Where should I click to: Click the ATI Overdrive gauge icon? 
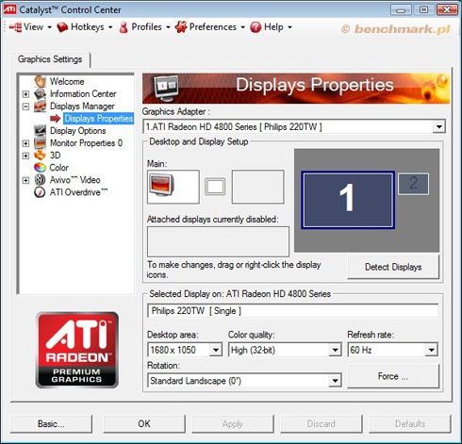[40, 192]
